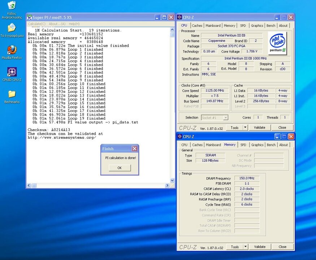Click Tools button in lower CPU-Z
Image resolution: width=316 pixels, height=260 pixels.
coord(235,247)
